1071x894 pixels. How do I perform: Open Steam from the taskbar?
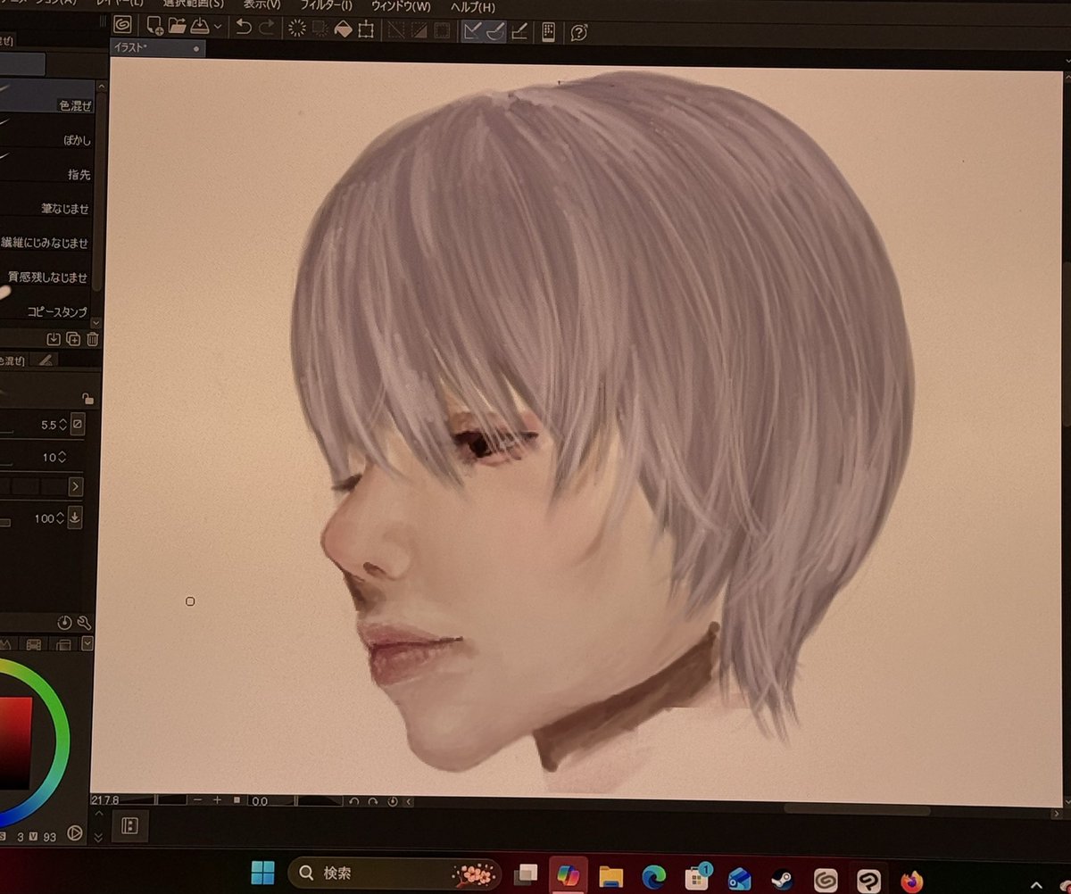tap(783, 880)
